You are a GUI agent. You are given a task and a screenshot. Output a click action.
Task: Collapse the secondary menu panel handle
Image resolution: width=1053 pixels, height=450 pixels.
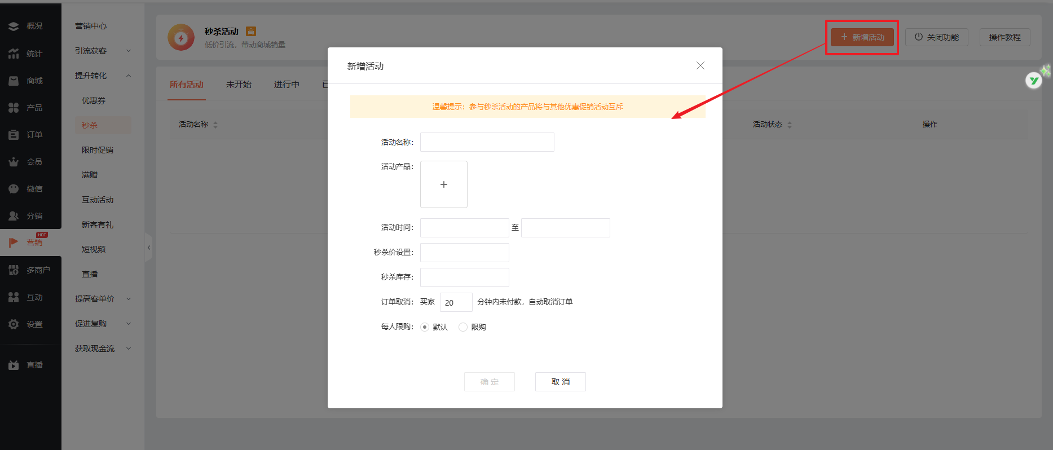[x=148, y=247]
